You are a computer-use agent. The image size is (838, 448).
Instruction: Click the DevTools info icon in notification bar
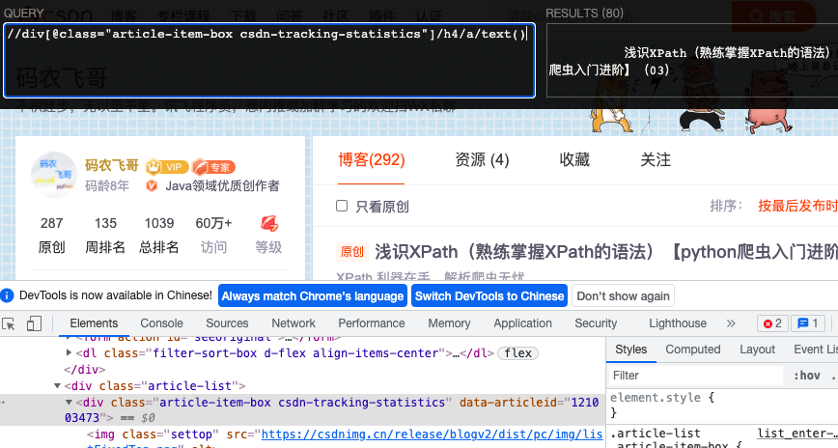(7, 295)
